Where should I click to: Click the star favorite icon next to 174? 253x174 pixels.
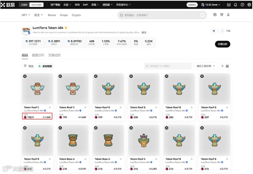223,31
